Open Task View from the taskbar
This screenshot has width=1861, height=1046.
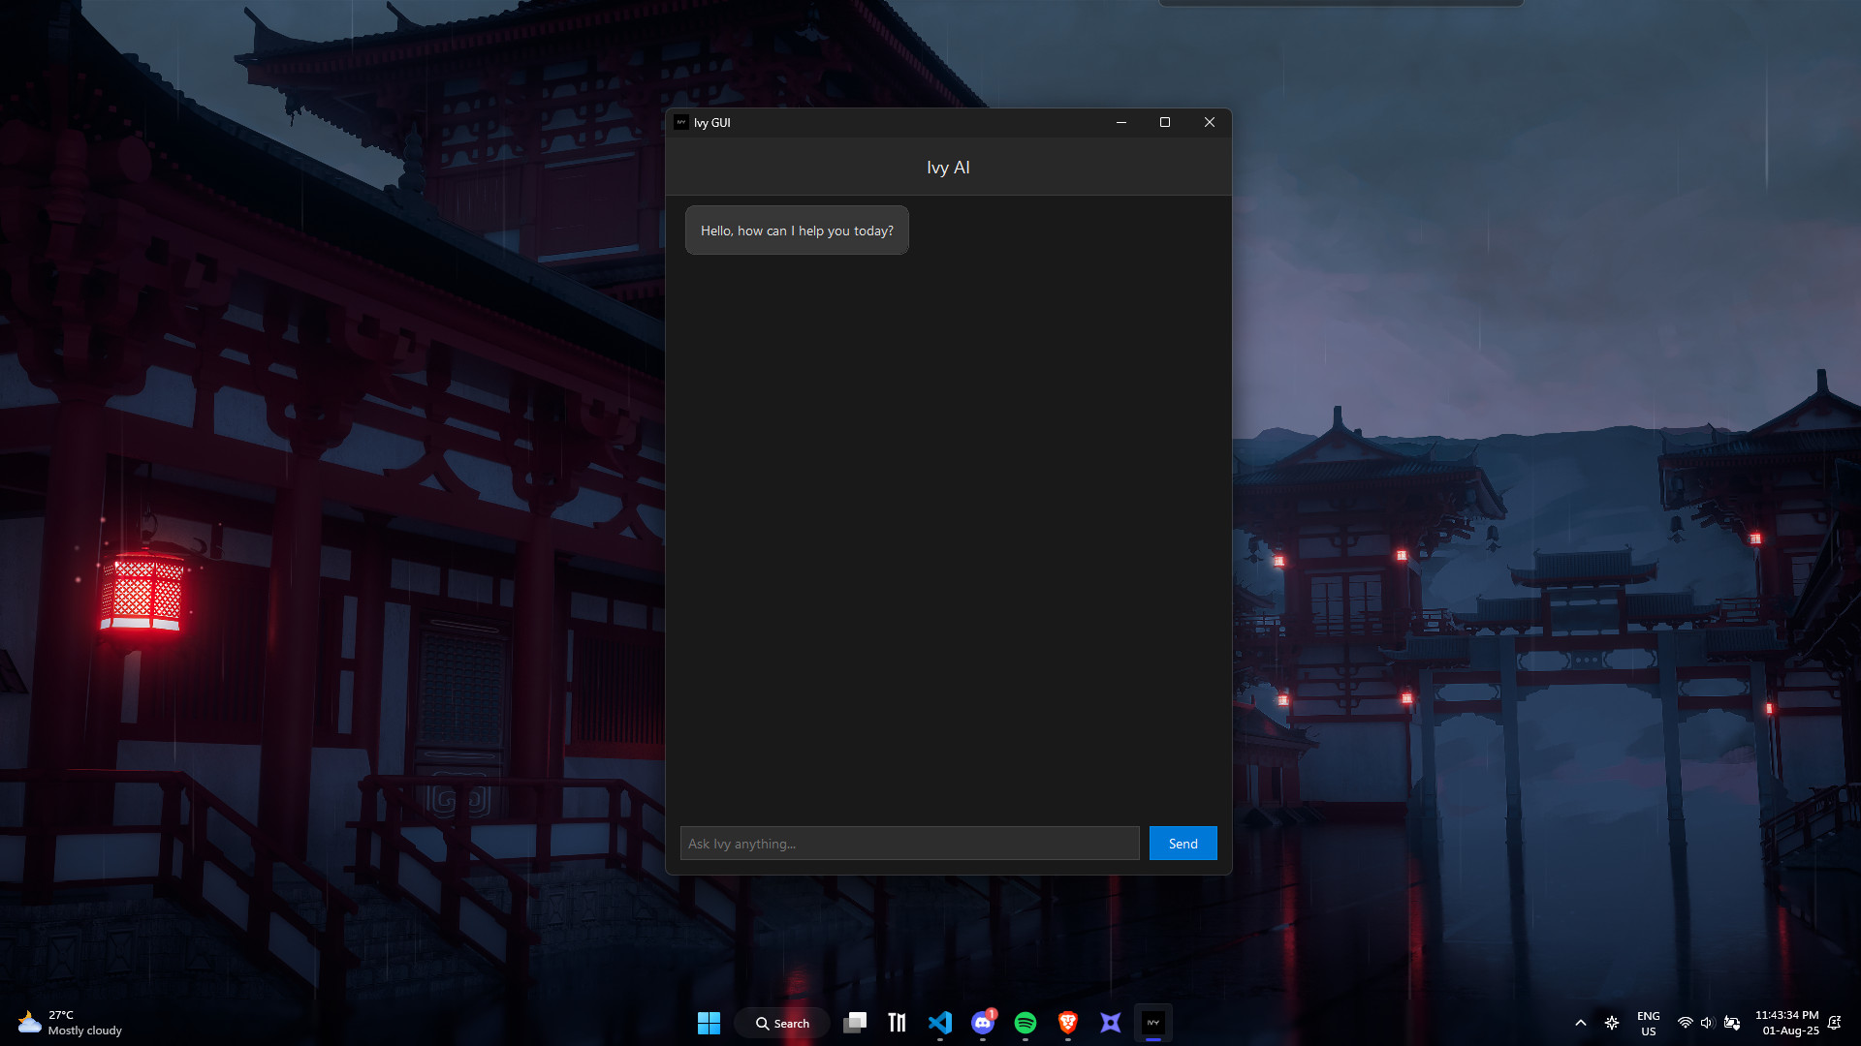(x=854, y=1022)
